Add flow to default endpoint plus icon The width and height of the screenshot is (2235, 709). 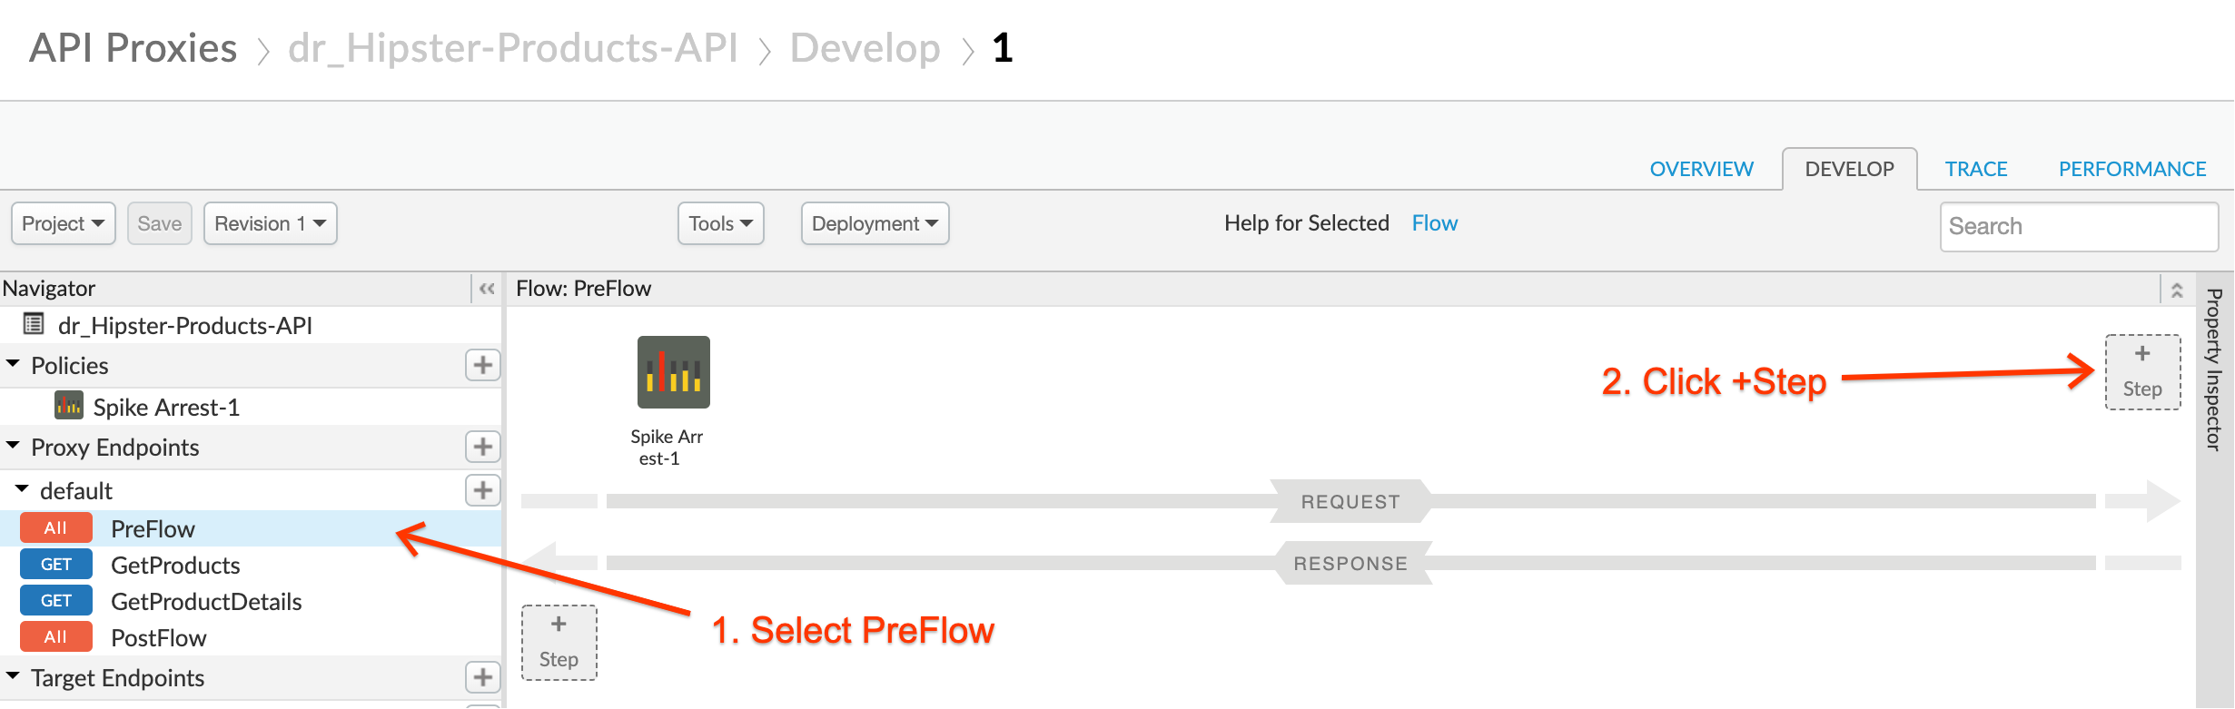pos(482,490)
